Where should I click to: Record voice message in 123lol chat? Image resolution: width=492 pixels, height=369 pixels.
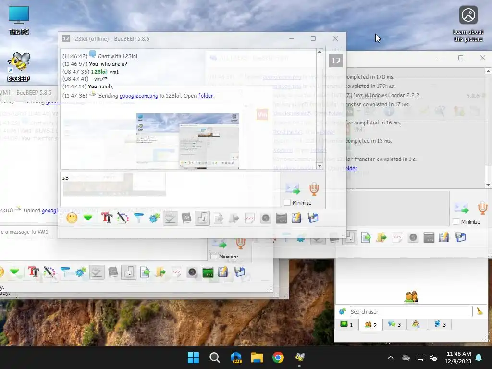click(314, 188)
